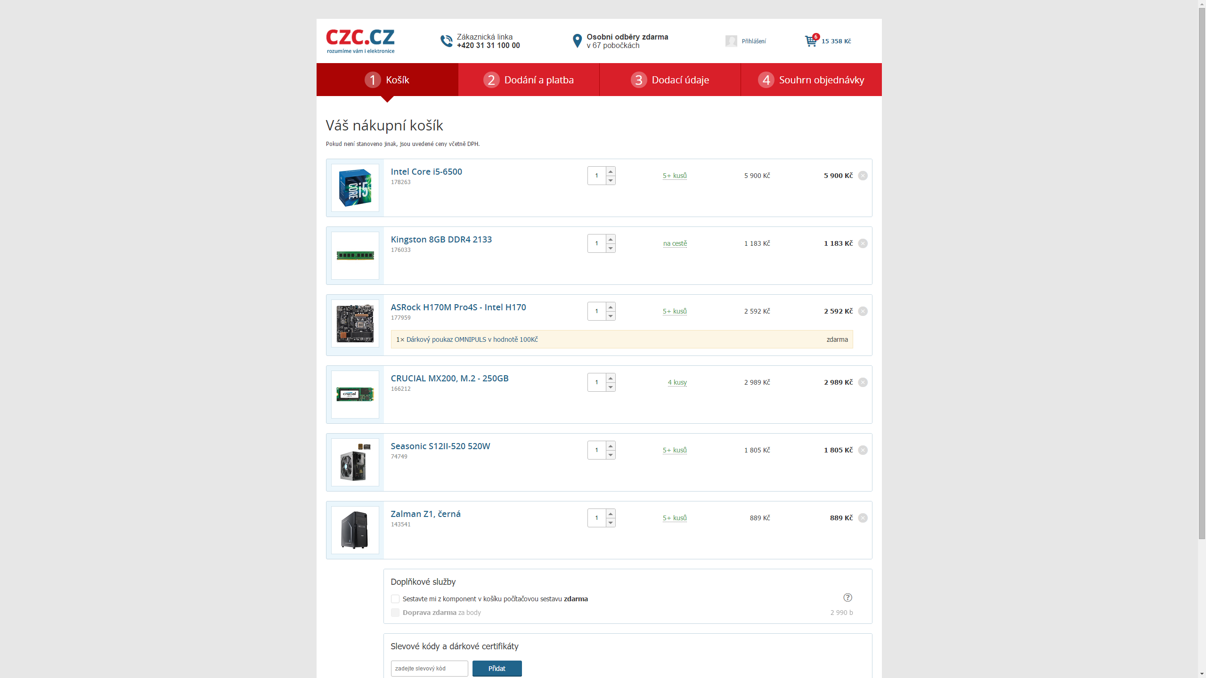Open CRUCIAL MX200 M.2 250GB link
Viewport: 1206px width, 678px height.
(449, 379)
